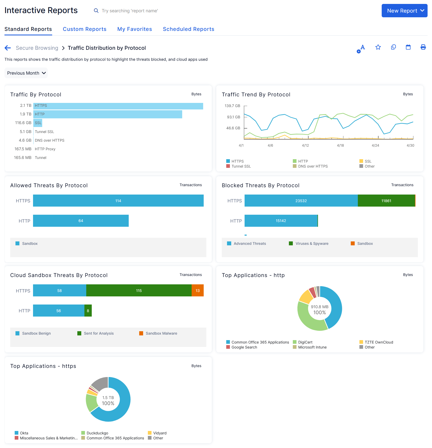The image size is (432, 448).
Task: Toggle Sandbox Malware legend item
Action: 158,333
